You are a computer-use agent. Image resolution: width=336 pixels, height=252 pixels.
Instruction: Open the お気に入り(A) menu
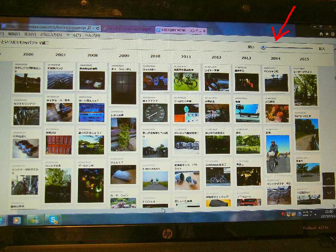point(51,35)
